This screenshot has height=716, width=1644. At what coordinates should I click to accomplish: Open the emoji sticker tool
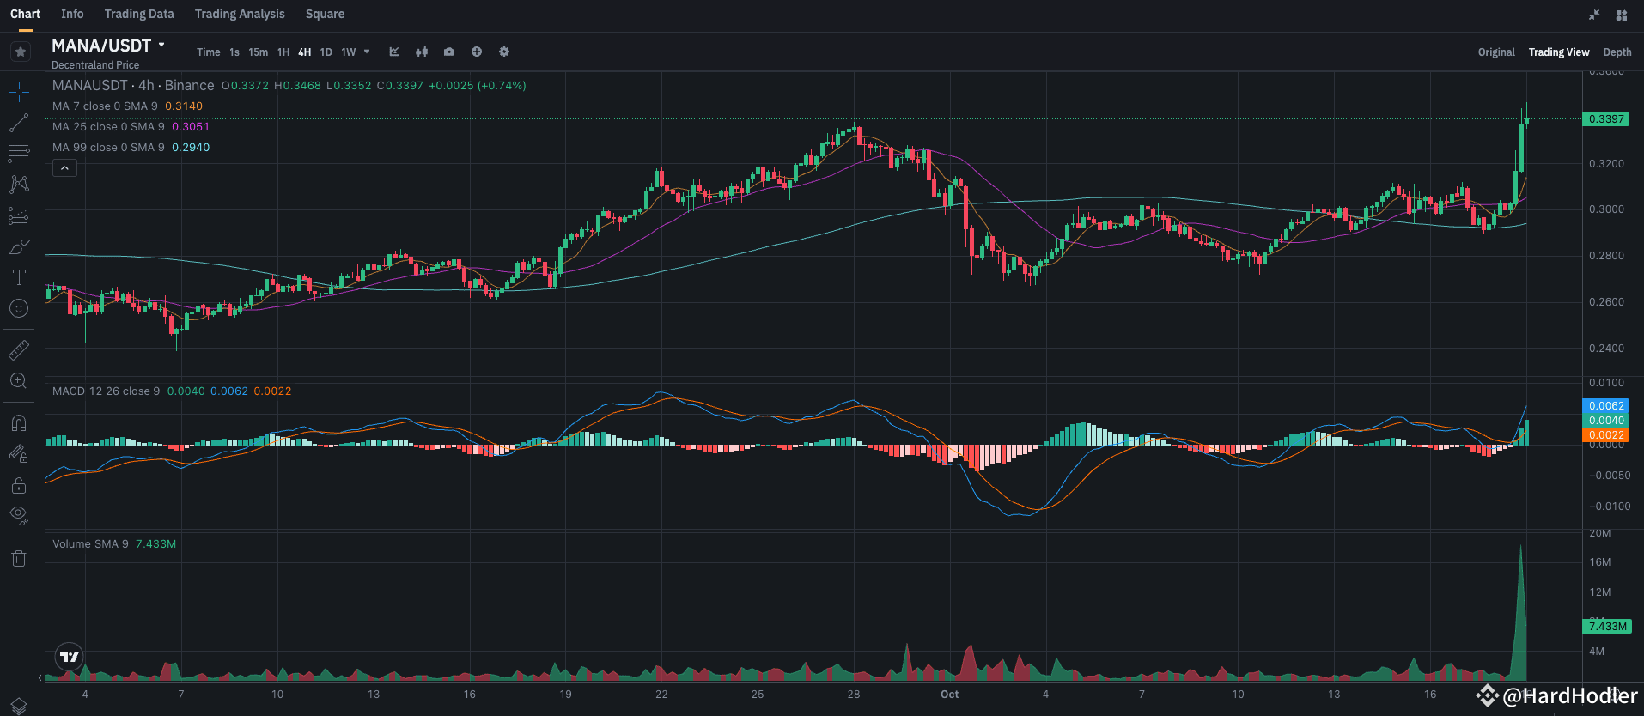[x=19, y=308]
